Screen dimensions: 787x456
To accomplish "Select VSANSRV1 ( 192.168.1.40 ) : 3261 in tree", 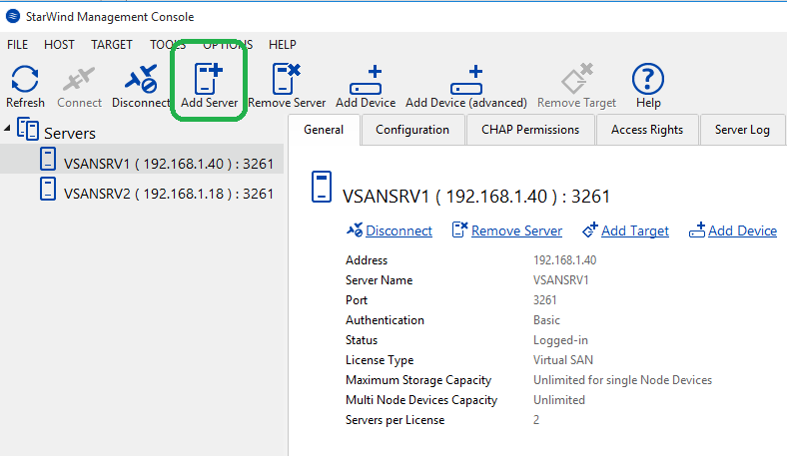I will pyautogui.click(x=169, y=164).
